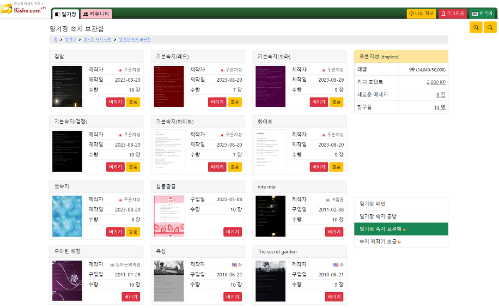Click 버리기 on the 집앞 paper

[x=115, y=102]
